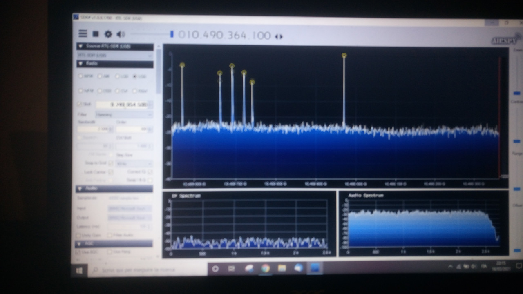The width and height of the screenshot is (523, 294).
Task: Click the Order value field
Action: click(132, 129)
